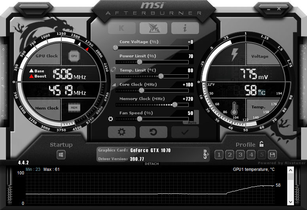Open fan speed settings gear icon
Screen dimensions: 307x210
tap(111, 119)
